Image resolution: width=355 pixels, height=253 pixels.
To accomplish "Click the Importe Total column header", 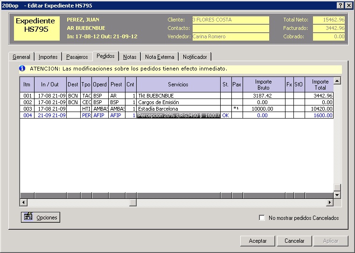I will click(319, 84).
